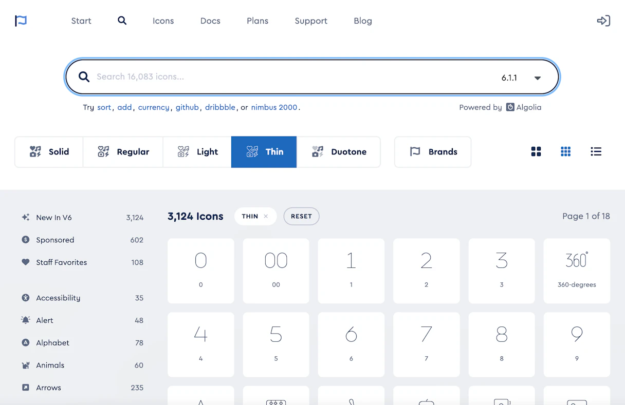Click the dollar icon beside Sponsored
The image size is (625, 405).
click(x=25, y=240)
